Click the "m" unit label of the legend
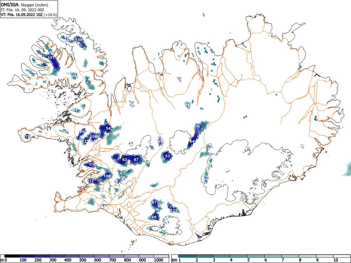Image resolution: width=351 pixels, height=263 pixels. click(2, 260)
